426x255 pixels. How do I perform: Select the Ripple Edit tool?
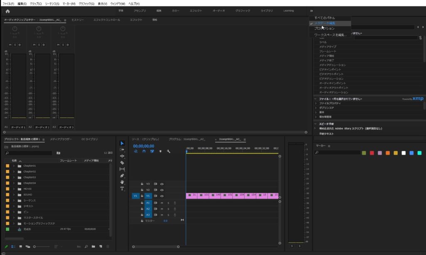click(122, 156)
